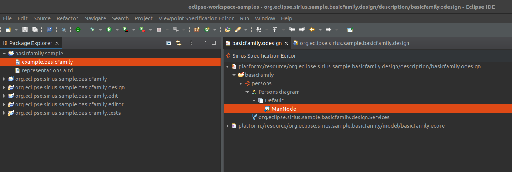This screenshot has height=172, width=512.
Task: Click the New Java Package icon
Action: [x=197, y=30]
